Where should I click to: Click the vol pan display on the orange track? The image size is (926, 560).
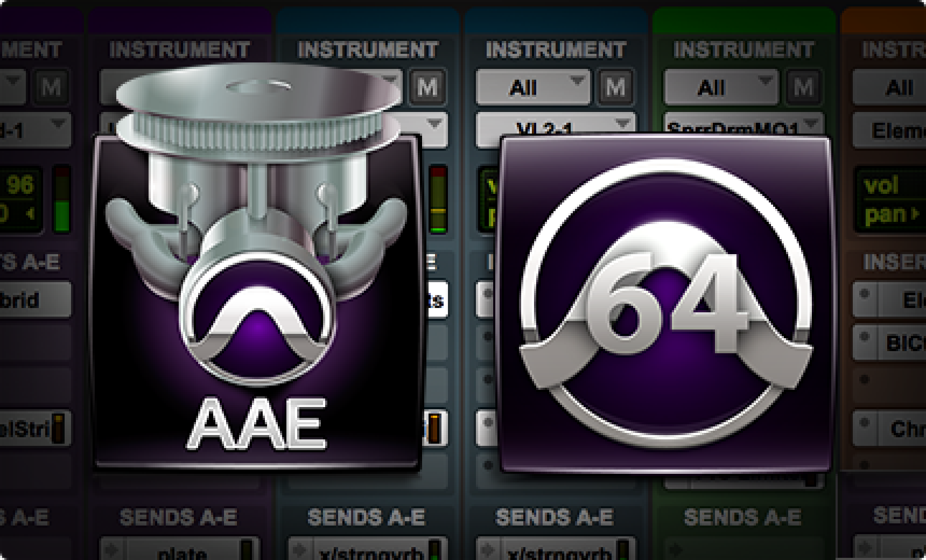tap(890, 200)
